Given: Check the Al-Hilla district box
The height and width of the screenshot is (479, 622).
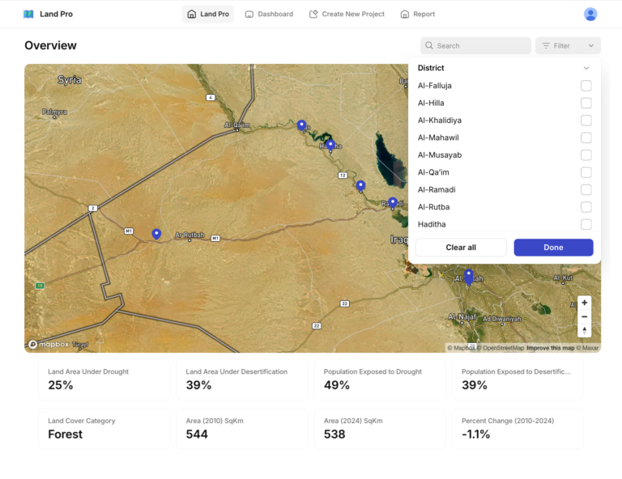Looking at the screenshot, I should click(586, 103).
